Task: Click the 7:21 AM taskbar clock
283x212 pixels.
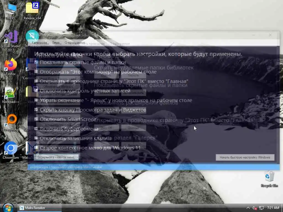Action: (273, 208)
